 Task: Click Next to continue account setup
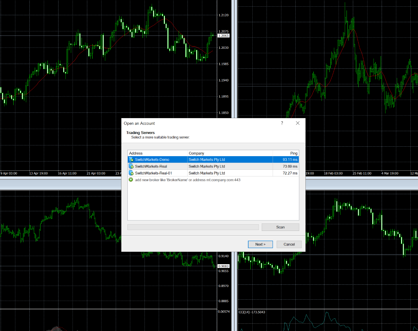click(x=260, y=244)
